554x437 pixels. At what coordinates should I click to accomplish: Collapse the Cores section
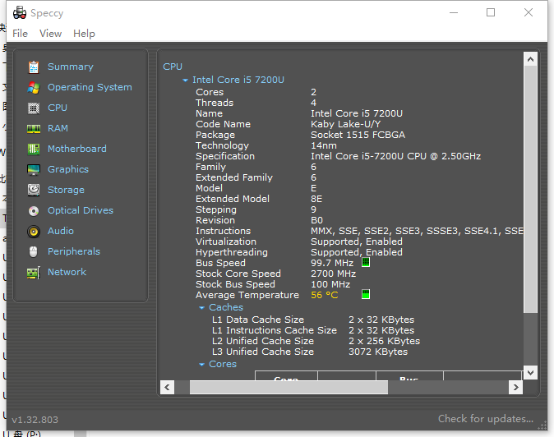[202, 365]
